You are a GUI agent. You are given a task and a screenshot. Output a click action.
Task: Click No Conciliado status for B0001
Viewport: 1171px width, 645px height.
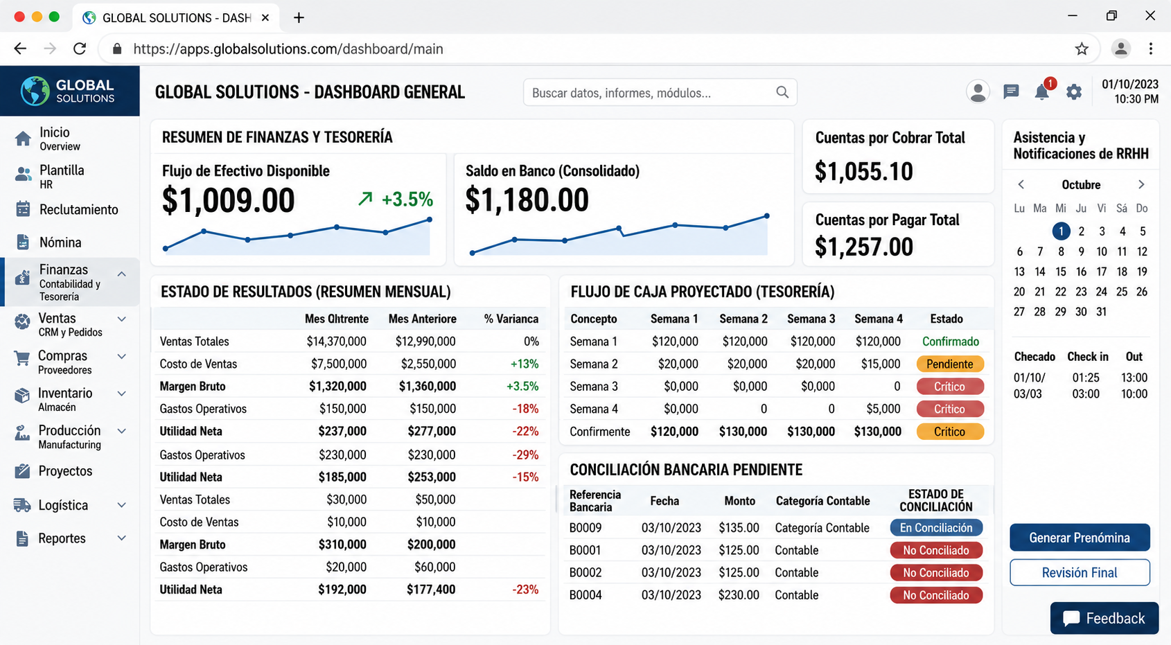pyautogui.click(x=936, y=550)
